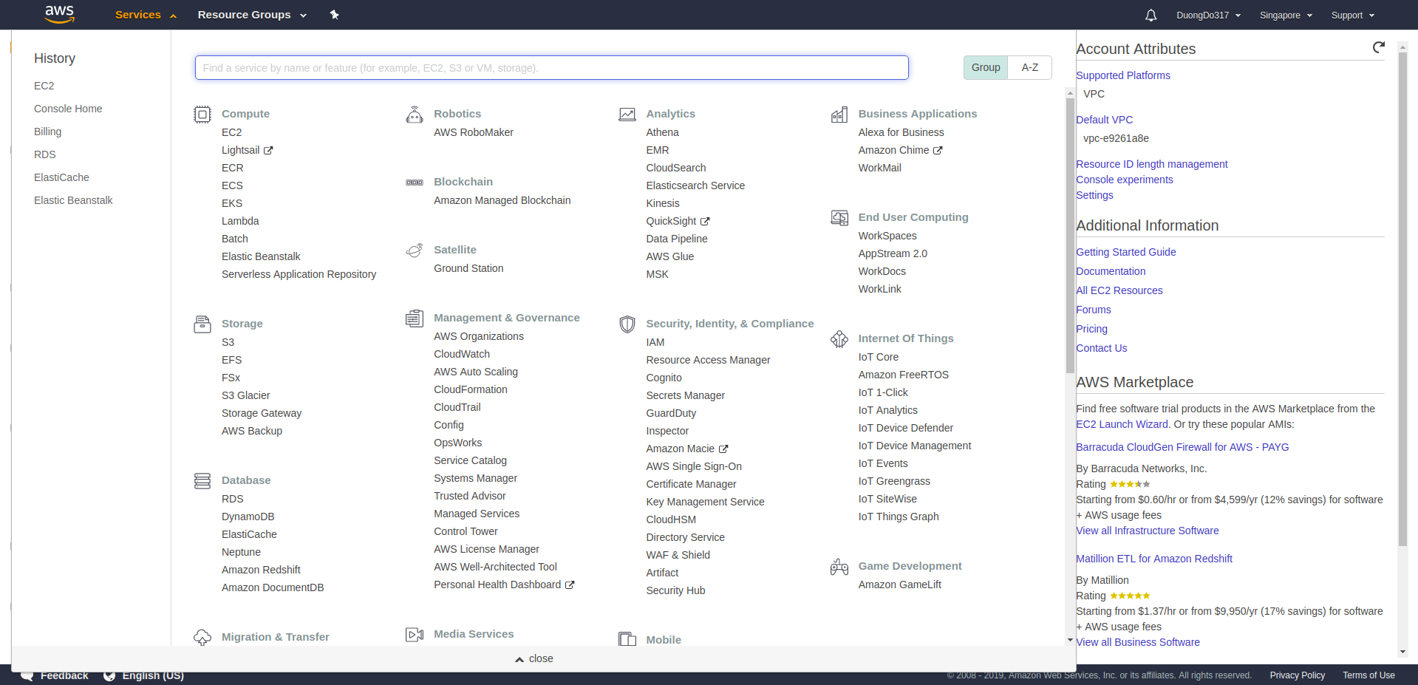This screenshot has width=1418, height=685.
Task: Open the Pricing link under Additional Information
Action: [1091, 328]
